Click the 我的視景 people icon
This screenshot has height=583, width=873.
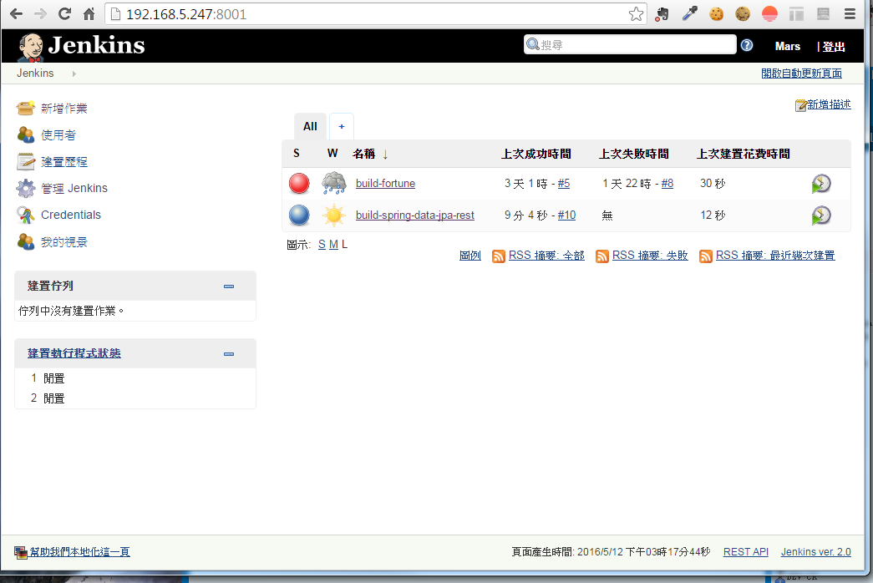click(26, 241)
